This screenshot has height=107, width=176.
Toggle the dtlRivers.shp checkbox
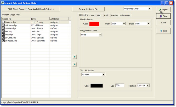tap(3, 25)
